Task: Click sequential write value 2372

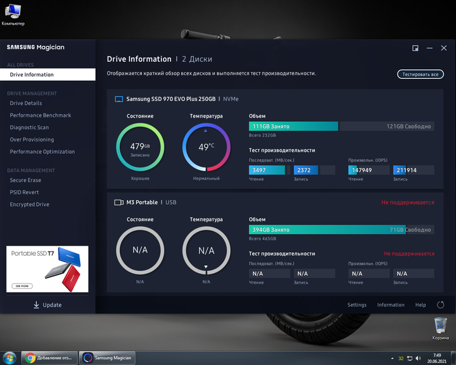Action: pyautogui.click(x=315, y=170)
